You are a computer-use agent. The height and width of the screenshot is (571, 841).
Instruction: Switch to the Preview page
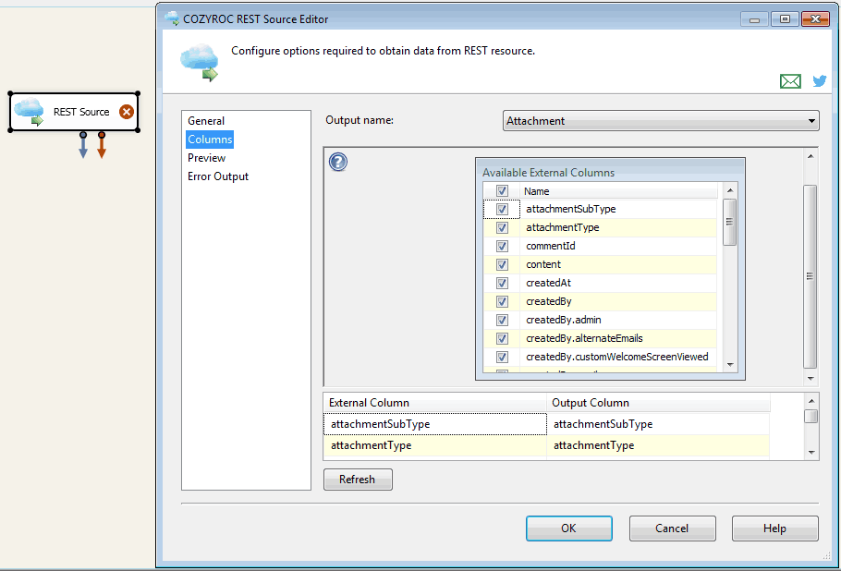[x=206, y=158]
